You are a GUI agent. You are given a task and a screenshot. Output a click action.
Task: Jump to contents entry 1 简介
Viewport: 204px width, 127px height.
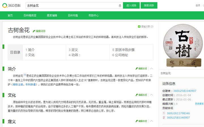[x=30, y=50]
